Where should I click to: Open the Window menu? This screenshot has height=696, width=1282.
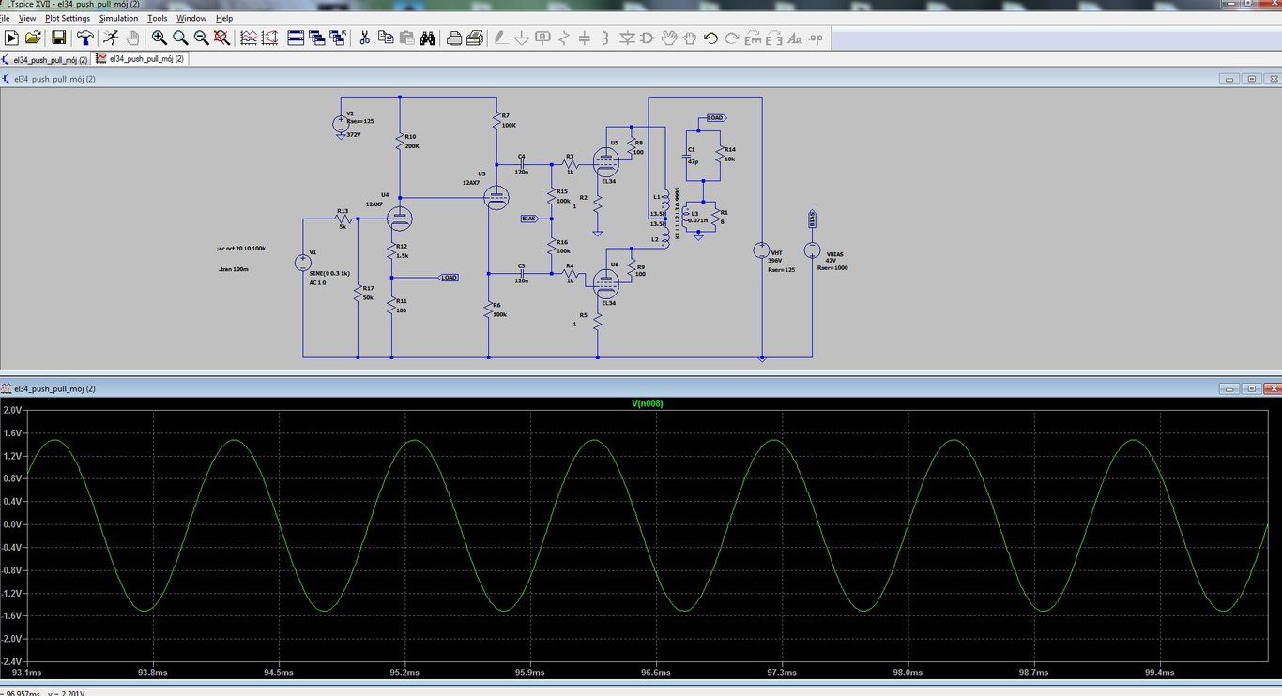pyautogui.click(x=191, y=18)
